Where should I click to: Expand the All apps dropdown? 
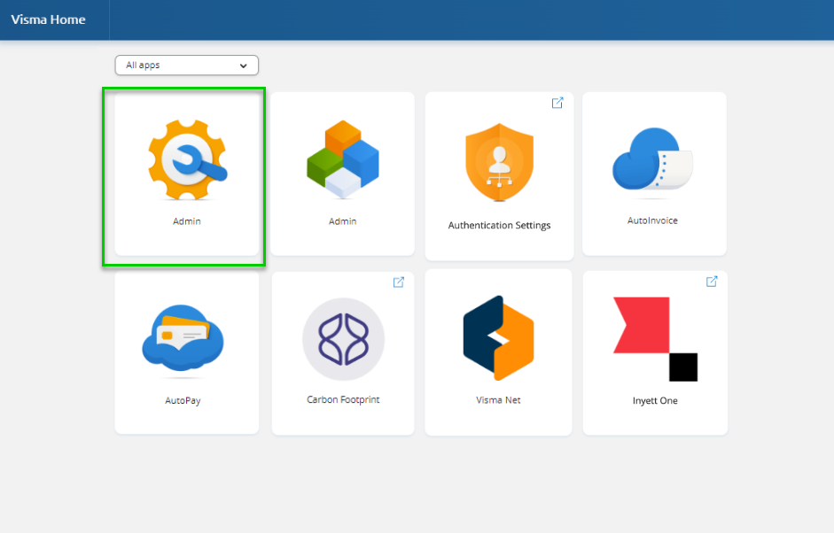pyautogui.click(x=187, y=66)
